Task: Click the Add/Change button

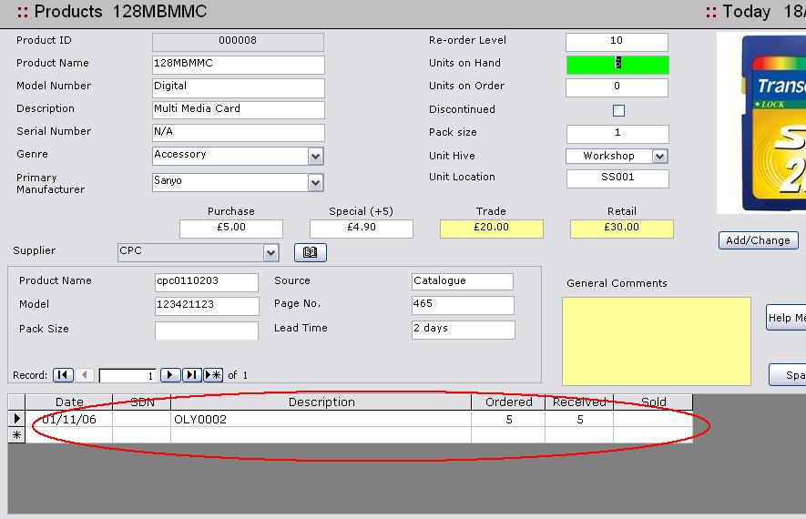Action: 759,240
